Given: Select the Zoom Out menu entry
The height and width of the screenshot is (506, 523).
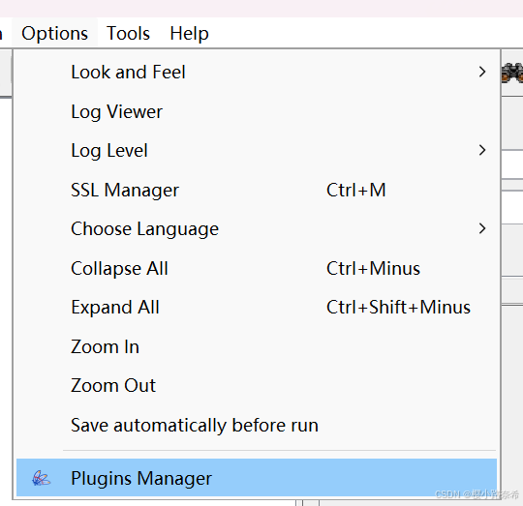Looking at the screenshot, I should pos(257,385).
